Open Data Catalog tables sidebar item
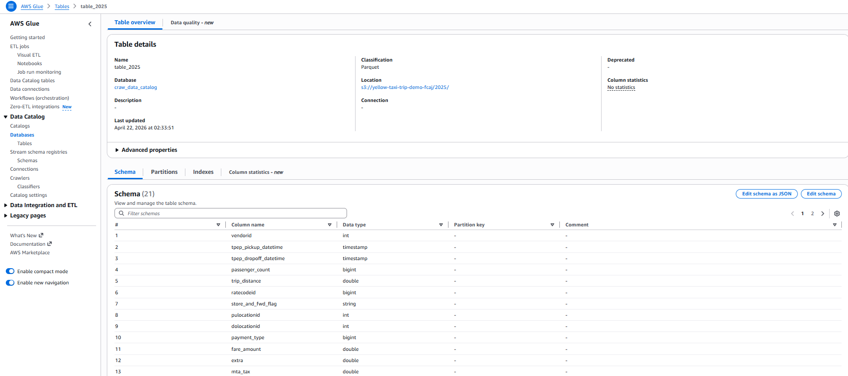 coord(32,80)
